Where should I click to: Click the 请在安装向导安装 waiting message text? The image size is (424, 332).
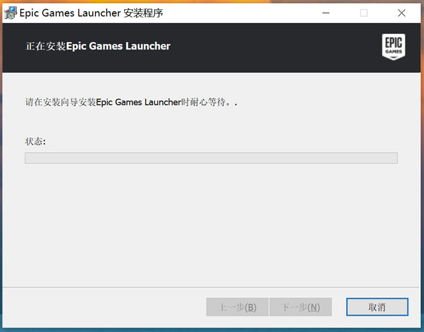[x=131, y=102]
